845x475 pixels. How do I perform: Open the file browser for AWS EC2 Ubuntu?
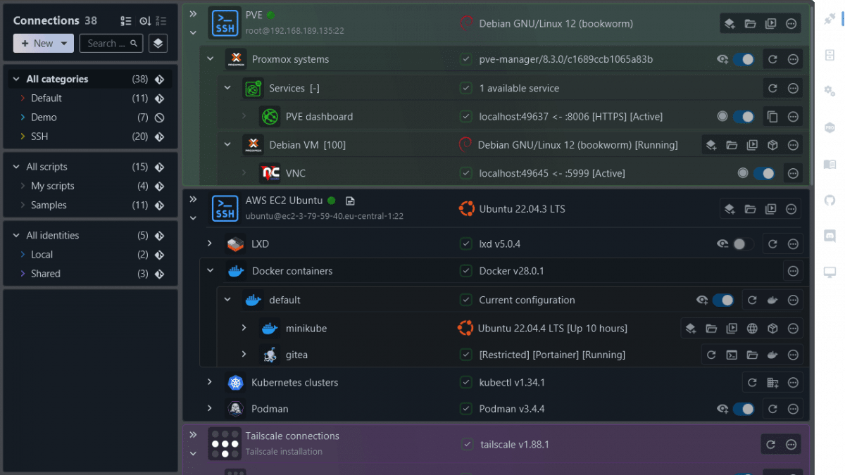click(x=751, y=208)
